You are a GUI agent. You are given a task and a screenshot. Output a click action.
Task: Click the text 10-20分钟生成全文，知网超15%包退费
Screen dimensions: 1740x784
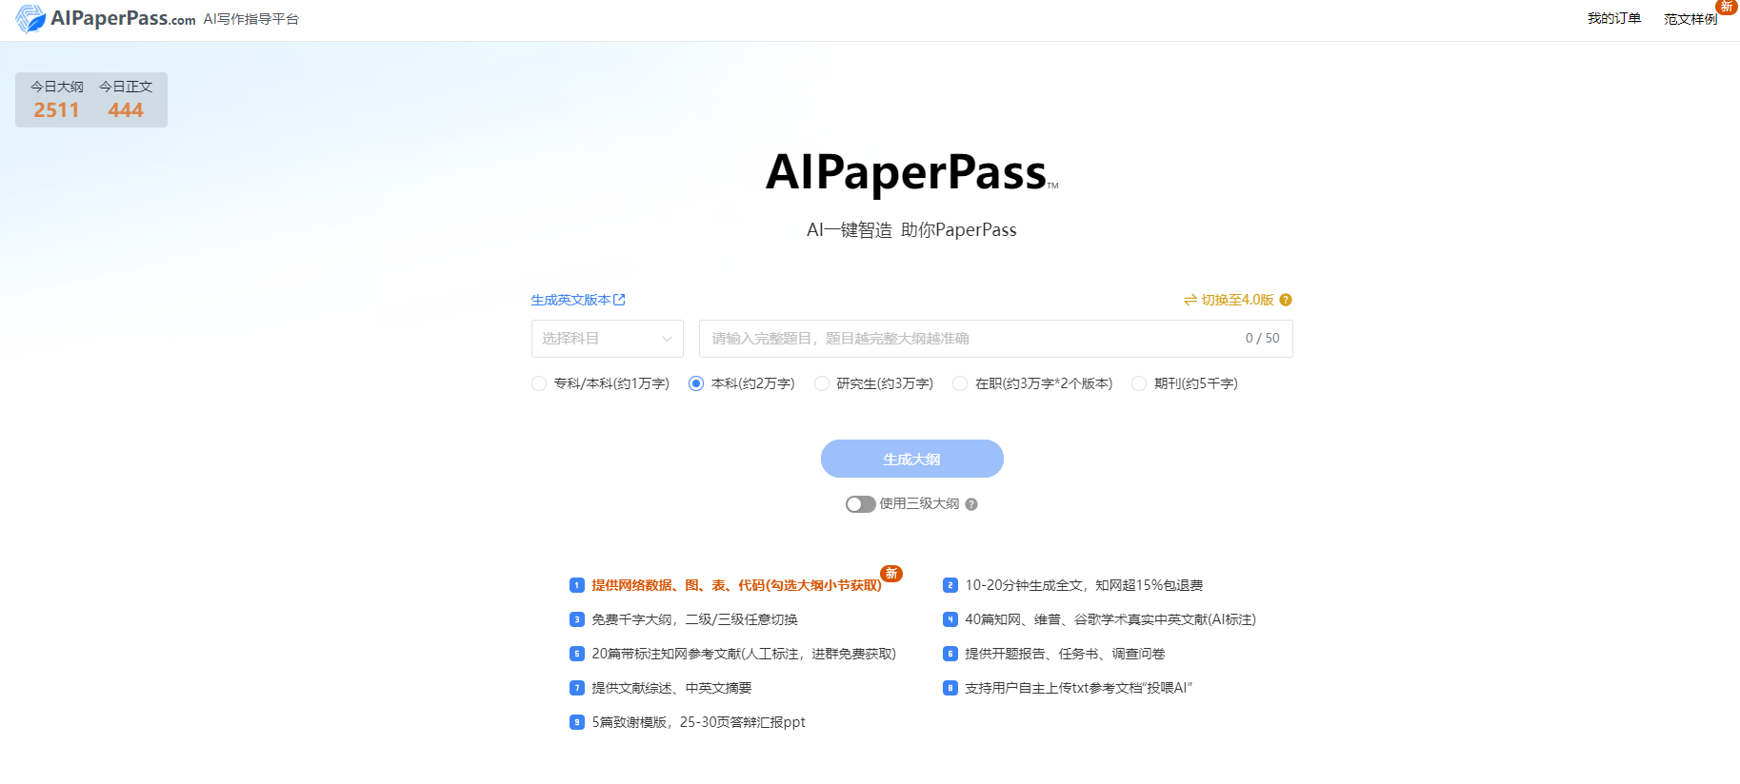click(x=1084, y=585)
